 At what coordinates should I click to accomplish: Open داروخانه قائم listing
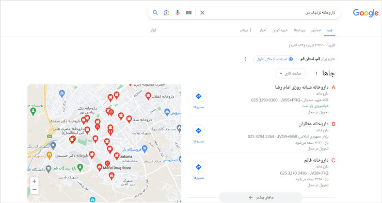(x=316, y=160)
